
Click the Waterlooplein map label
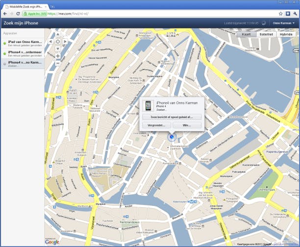[179, 201]
